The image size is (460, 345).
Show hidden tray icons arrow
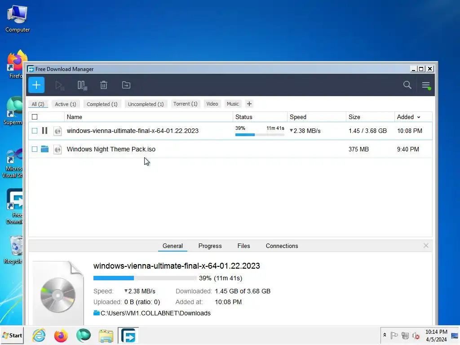pos(385,335)
